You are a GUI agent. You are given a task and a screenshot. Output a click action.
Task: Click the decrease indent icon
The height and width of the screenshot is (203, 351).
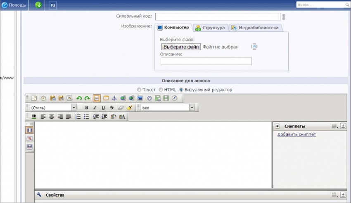click(96, 117)
